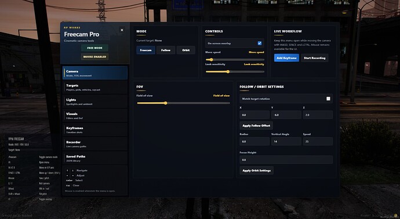Focus the Focus Height input field
The image size is (400, 219).
click(286, 160)
